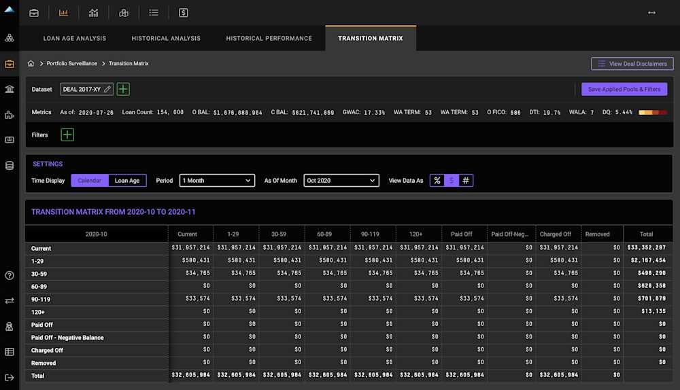
Task: Switch to Historical Analysis tab
Action: click(x=166, y=39)
